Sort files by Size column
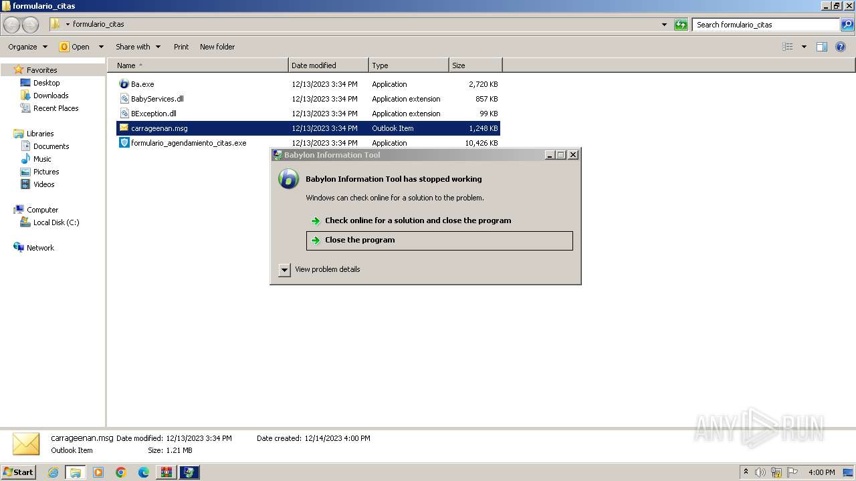 coord(475,65)
